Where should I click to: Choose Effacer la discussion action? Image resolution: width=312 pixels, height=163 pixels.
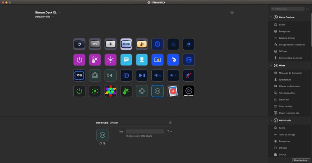click(x=290, y=86)
